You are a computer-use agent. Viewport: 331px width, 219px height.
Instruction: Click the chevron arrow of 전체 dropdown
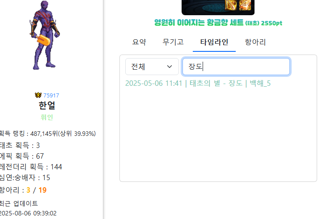170,67
